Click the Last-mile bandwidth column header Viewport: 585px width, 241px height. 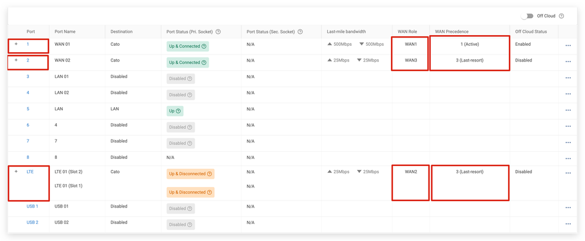pos(346,32)
